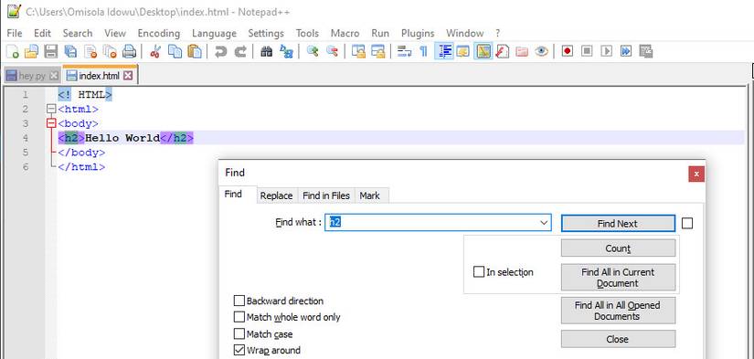Open the Encoding menu
This screenshot has width=754, height=359.
tap(159, 33)
